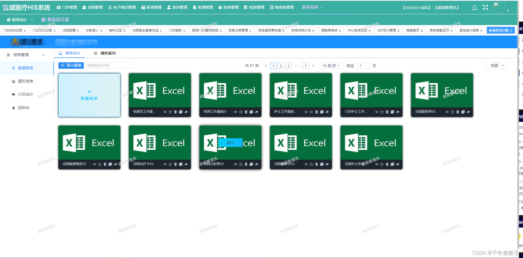
Task: Favorite the 收费员工作量 report with star
Action: (170, 112)
